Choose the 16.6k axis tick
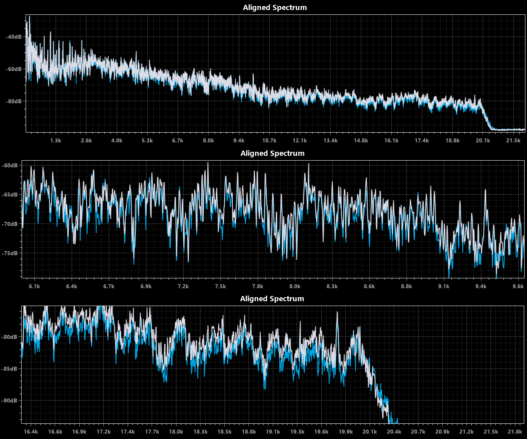The image size is (527, 439). pyautogui.click(x=55, y=432)
